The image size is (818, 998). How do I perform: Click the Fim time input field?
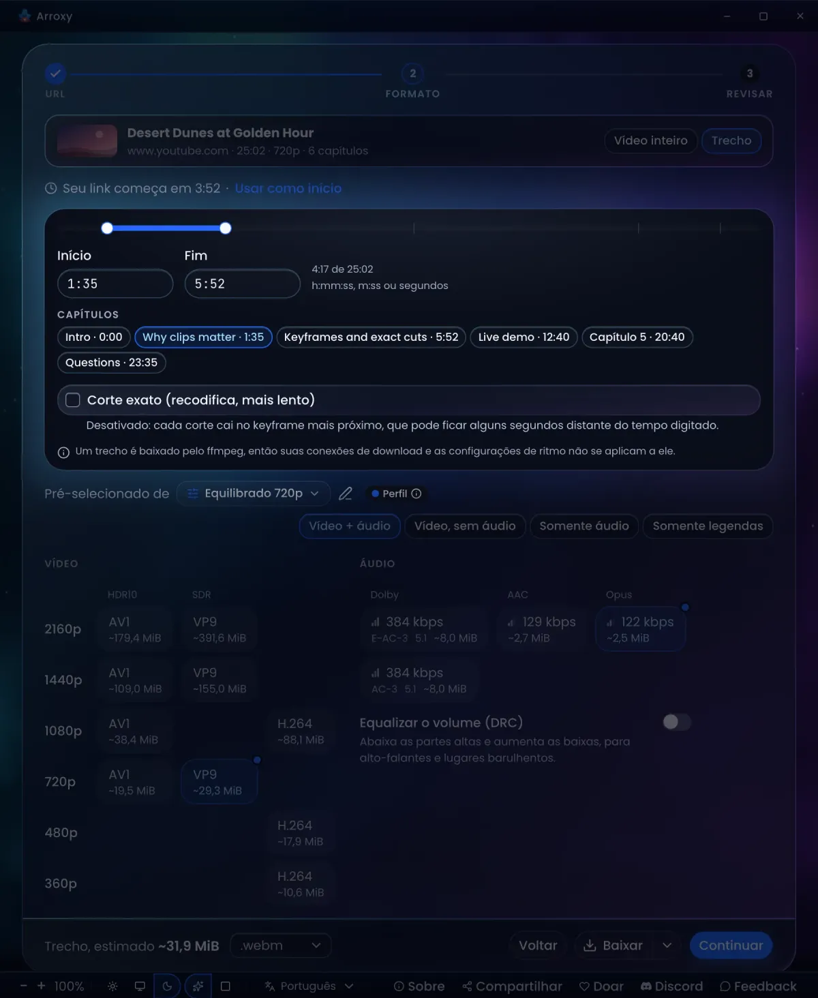coord(243,284)
